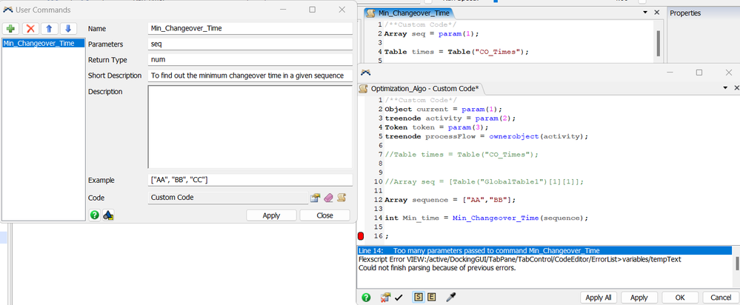Click the script icon on Optimization_Algo tab
This screenshot has width=740, height=305.
tap(364, 89)
